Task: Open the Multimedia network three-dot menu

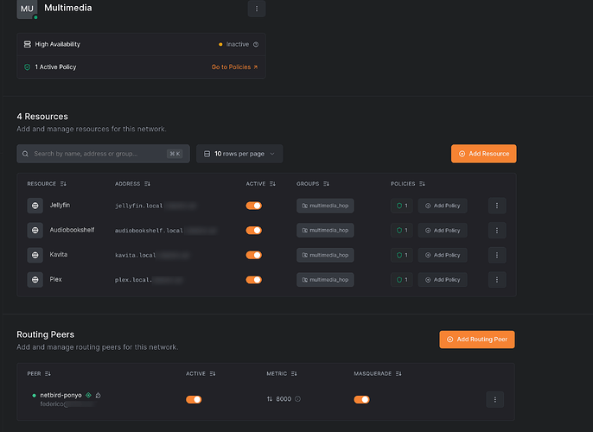Action: pos(256,9)
